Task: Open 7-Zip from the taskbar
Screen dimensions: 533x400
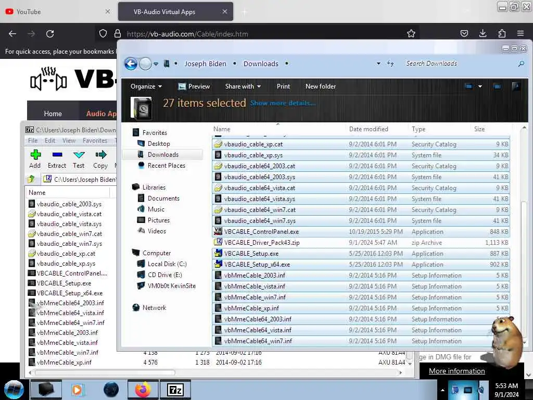Action: (175, 390)
